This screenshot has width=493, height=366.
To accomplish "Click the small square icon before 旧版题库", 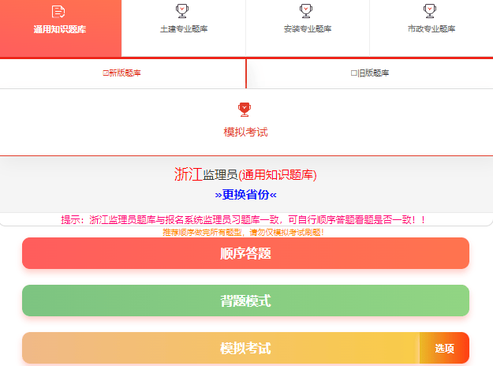I will pos(353,73).
